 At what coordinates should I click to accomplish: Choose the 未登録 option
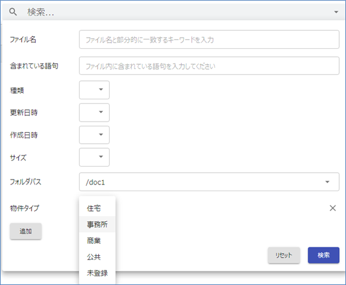click(x=97, y=273)
